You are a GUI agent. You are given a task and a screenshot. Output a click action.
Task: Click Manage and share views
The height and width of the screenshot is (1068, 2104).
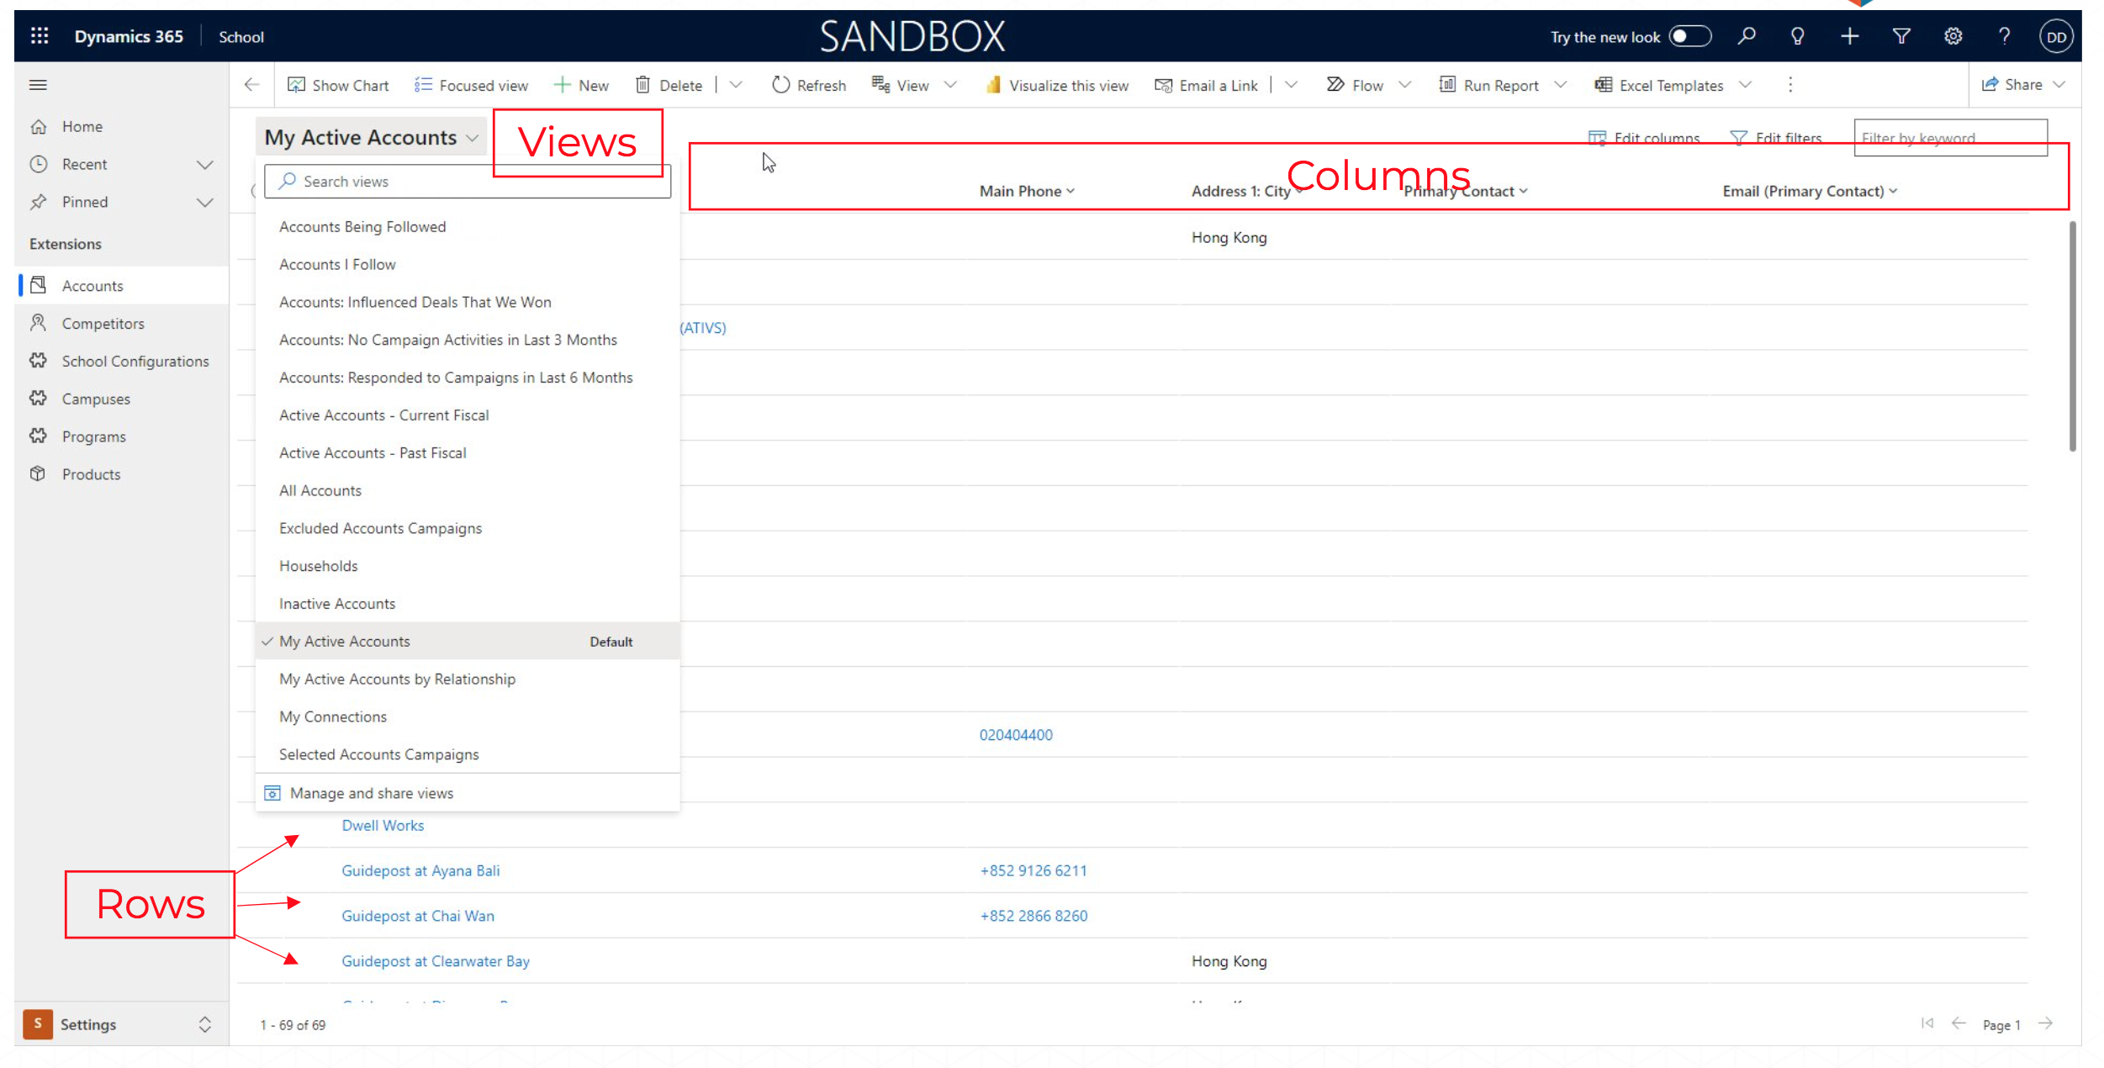coord(371,793)
